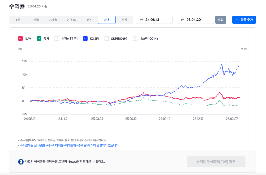
Task: Click the 25.03.04 x-axis label
Action: pos(97,119)
